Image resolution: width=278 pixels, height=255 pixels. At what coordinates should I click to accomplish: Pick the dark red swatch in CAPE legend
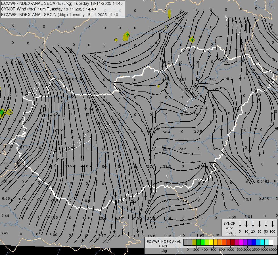[x=233, y=242]
